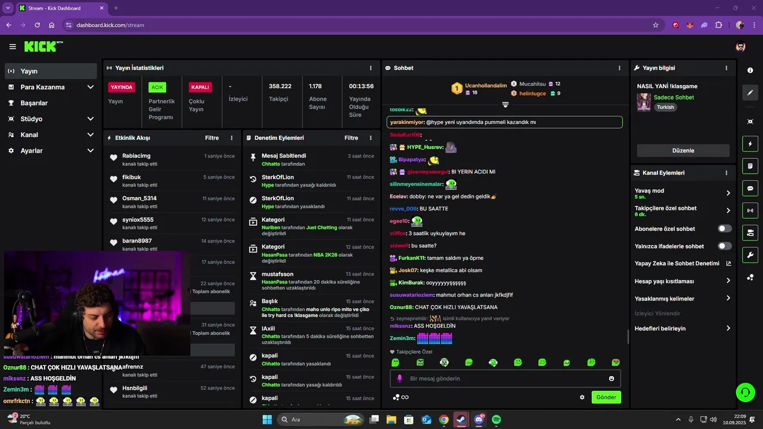The height and width of the screenshot is (429, 763).
Task: Click the browser address bar URL
Action: 110,25
